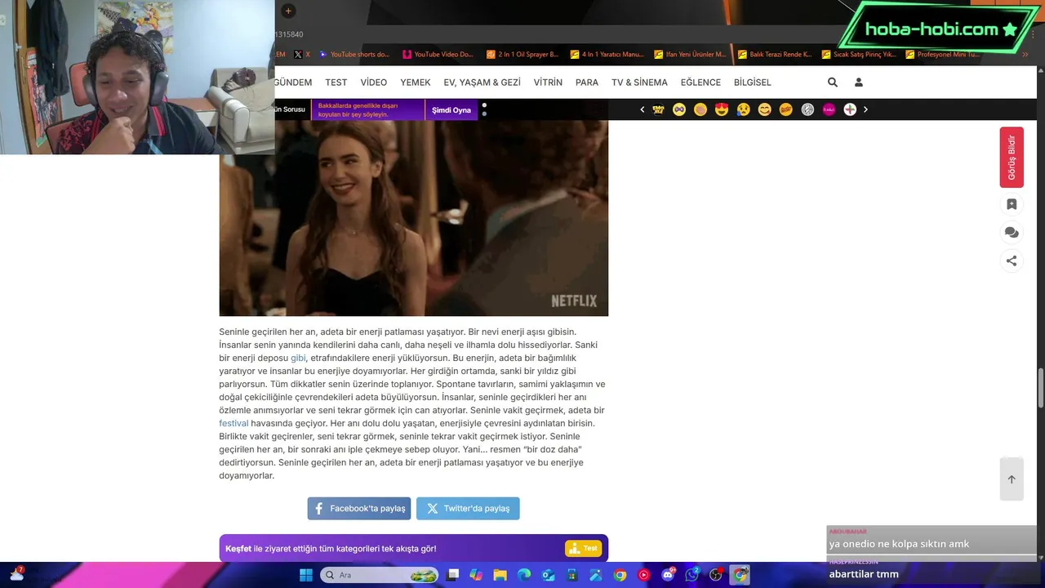
Task: Open the BİLGİSEL menu item
Action: (753, 82)
